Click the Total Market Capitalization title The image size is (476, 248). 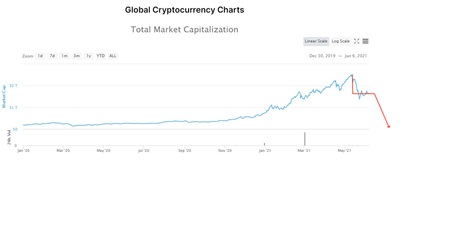tap(184, 29)
